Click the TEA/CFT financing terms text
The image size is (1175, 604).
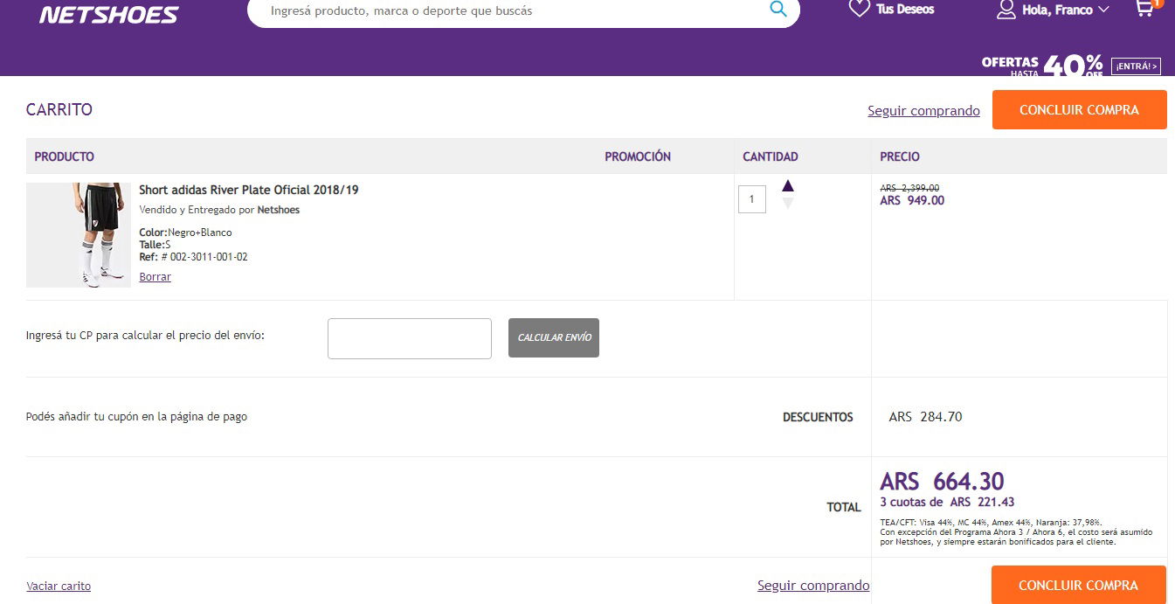[x=1016, y=531]
